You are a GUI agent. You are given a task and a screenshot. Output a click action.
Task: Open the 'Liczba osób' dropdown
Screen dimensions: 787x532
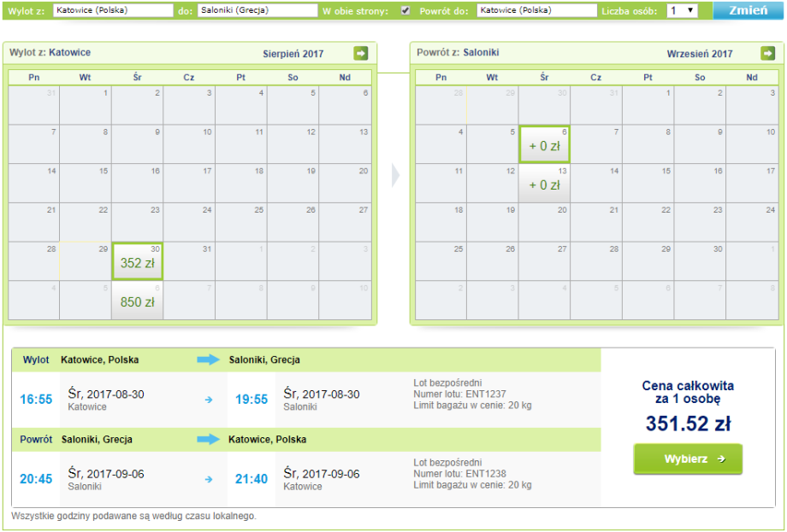tap(681, 11)
